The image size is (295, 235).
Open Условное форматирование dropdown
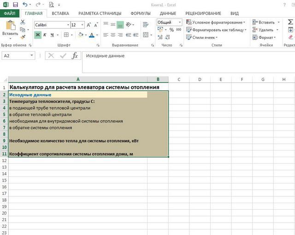(x=215, y=22)
